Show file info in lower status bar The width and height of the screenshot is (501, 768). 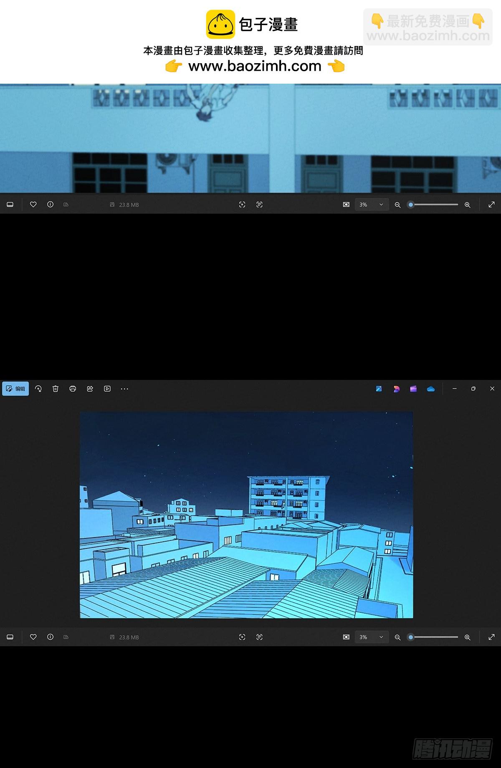click(51, 637)
